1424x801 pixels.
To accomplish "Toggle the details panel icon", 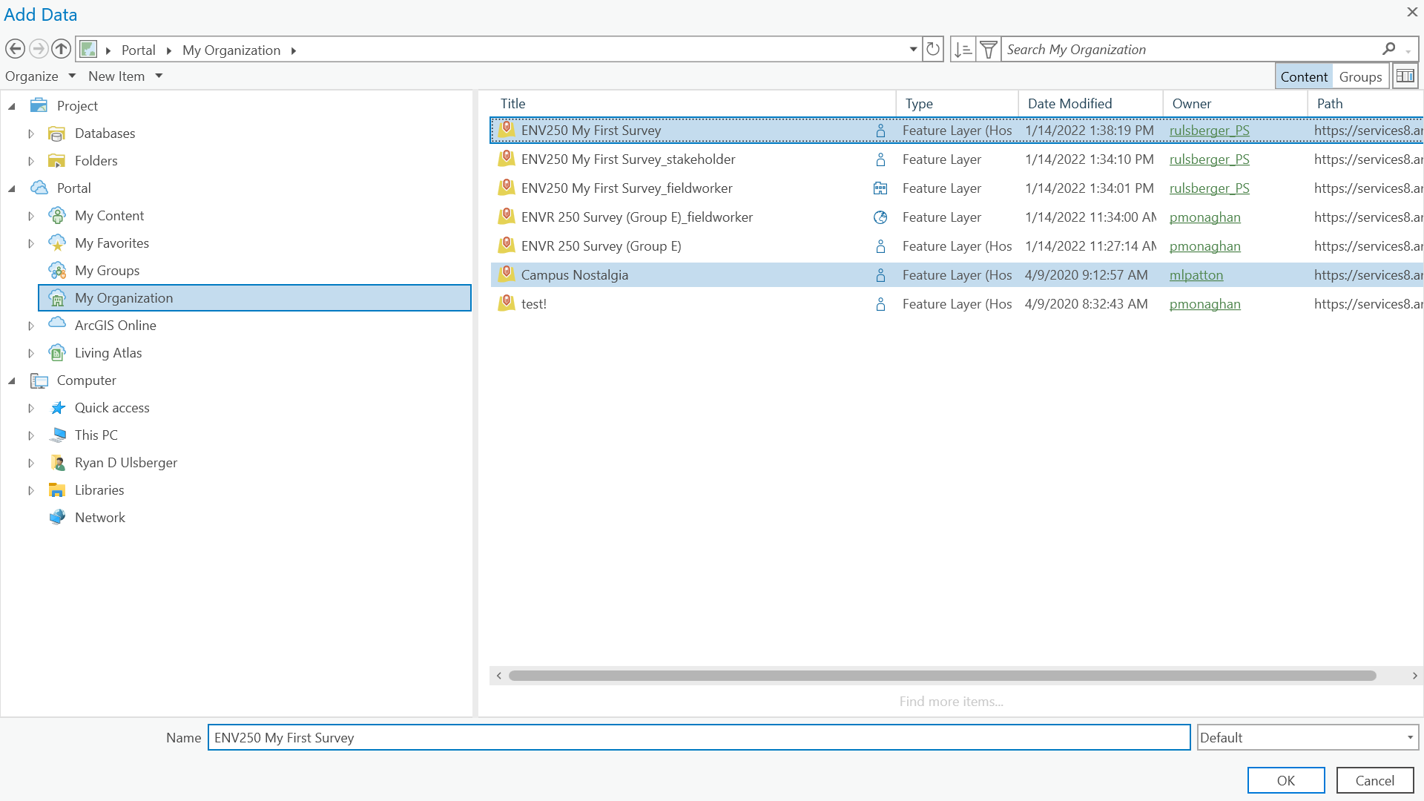I will (x=1405, y=76).
